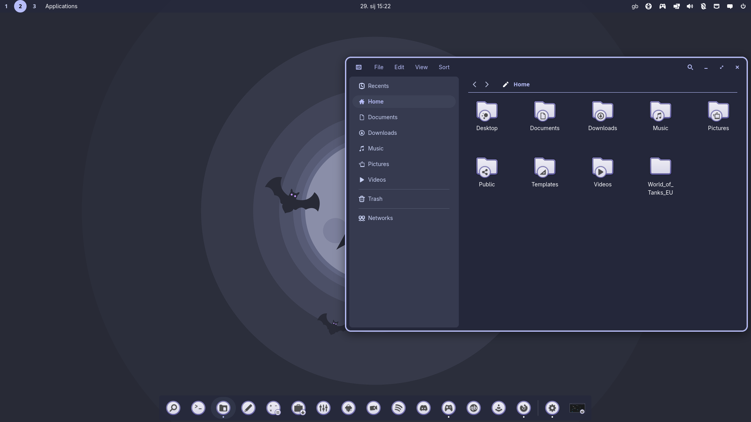Go back with the left arrow
751x422 pixels.
(474, 84)
